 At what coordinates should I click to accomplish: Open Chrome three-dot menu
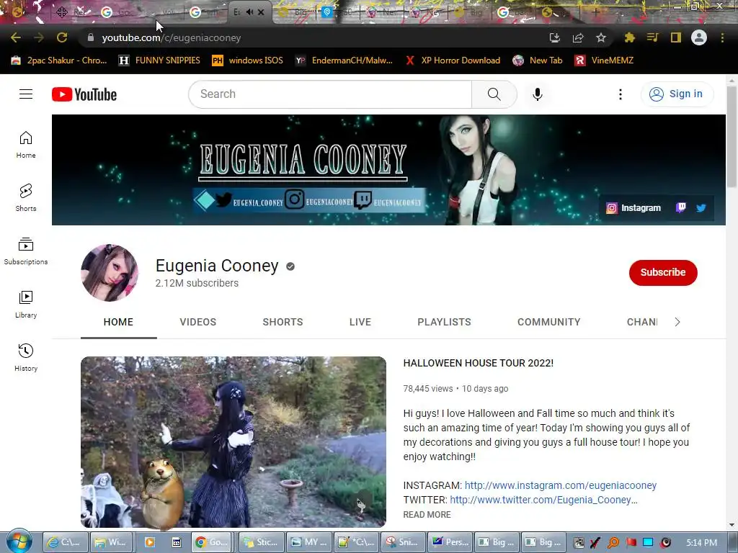[722, 37]
